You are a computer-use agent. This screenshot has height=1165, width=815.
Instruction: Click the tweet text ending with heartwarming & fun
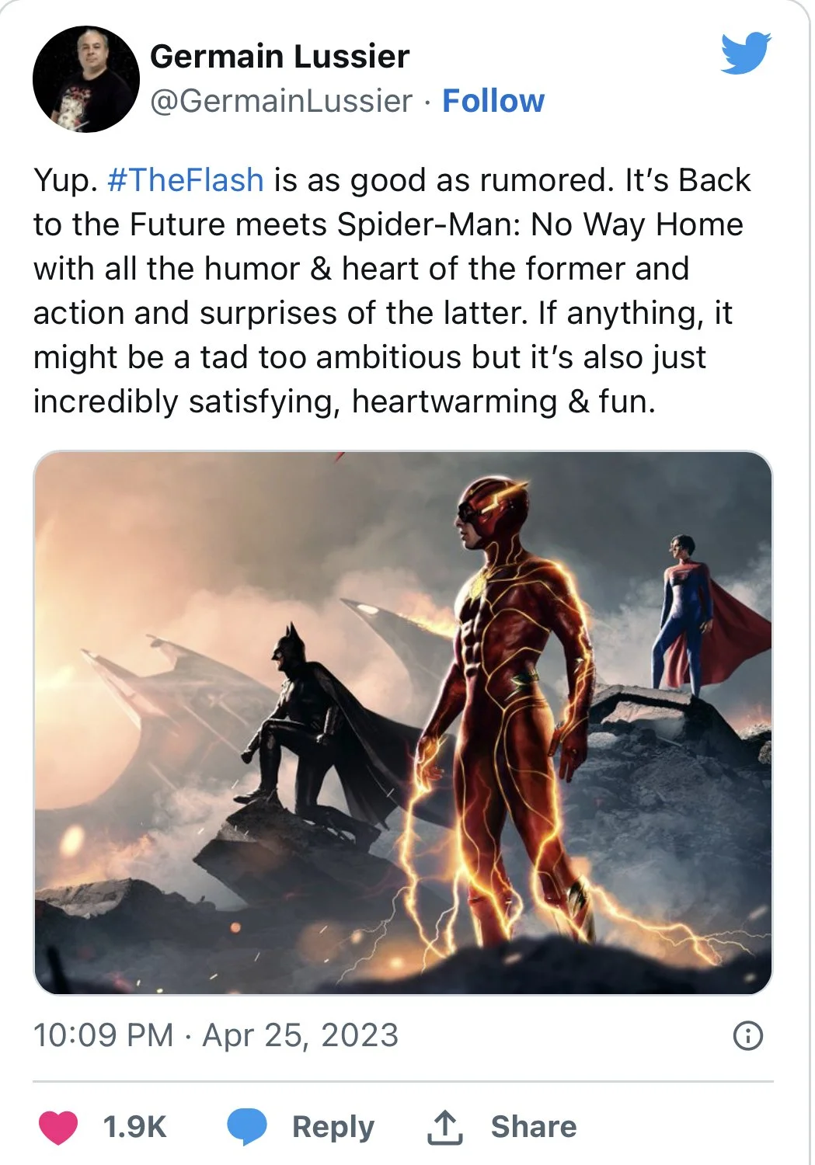coord(344,402)
